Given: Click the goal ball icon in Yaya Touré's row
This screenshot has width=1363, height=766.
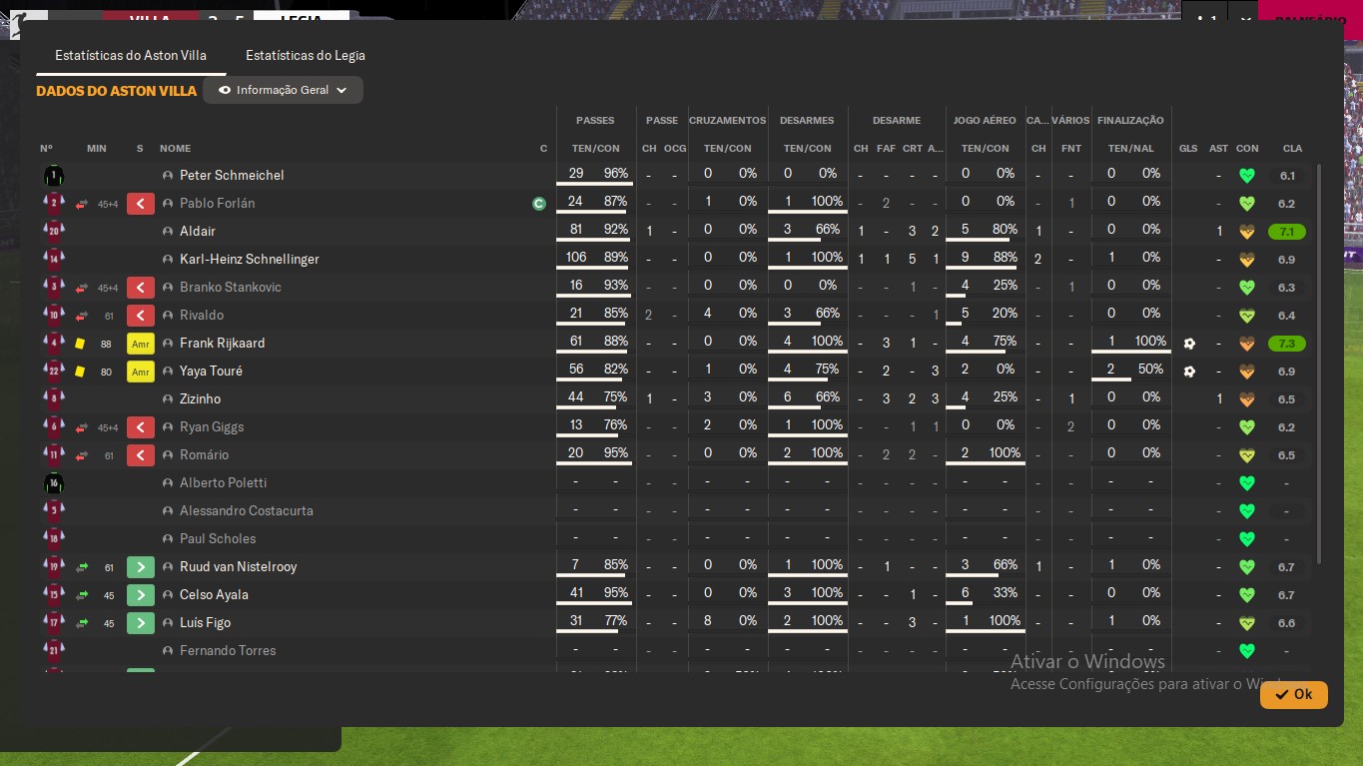Looking at the screenshot, I should [x=1188, y=372].
